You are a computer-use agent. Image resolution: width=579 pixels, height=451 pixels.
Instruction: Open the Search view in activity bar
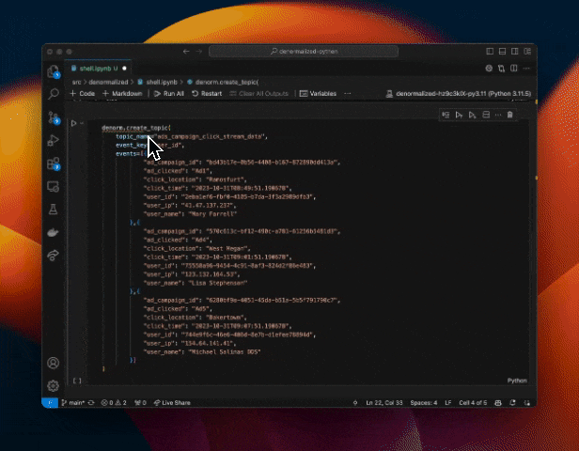coord(54,94)
